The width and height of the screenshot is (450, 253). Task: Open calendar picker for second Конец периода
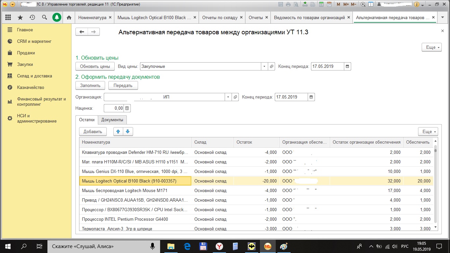pyautogui.click(x=311, y=97)
